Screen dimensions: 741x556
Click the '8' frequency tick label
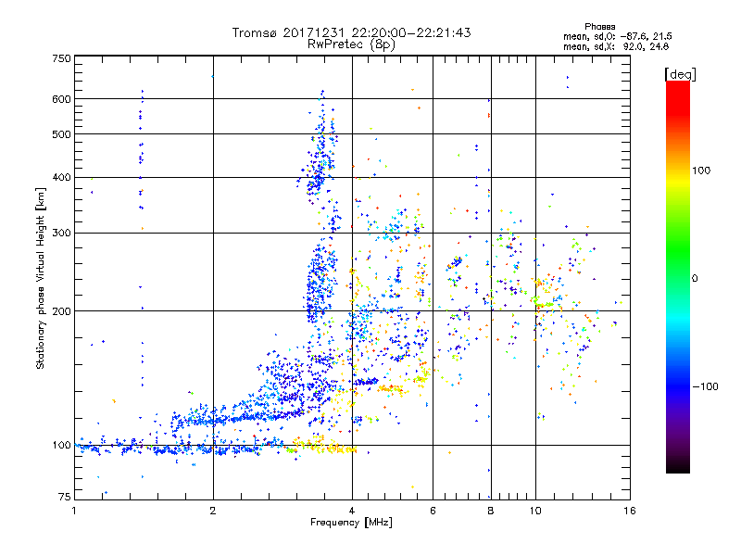pos(491,511)
